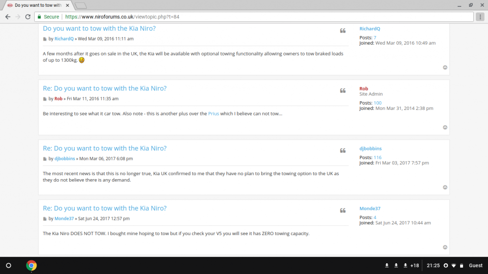Open the launcher circle button
The height and width of the screenshot is (274, 488).
point(9,265)
